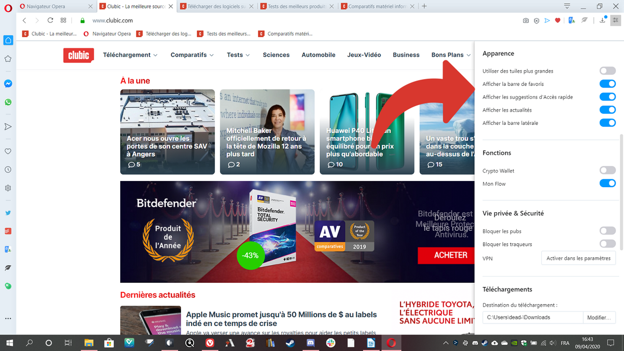Send page to My Flow from address bar
Screen dimensions: 624x351
click(547, 20)
